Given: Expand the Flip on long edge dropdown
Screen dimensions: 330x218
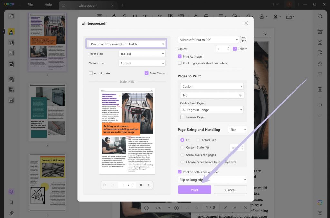Looking at the screenshot, I should point(212,179).
